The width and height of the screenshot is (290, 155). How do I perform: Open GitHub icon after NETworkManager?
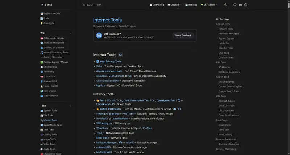(121, 143)
